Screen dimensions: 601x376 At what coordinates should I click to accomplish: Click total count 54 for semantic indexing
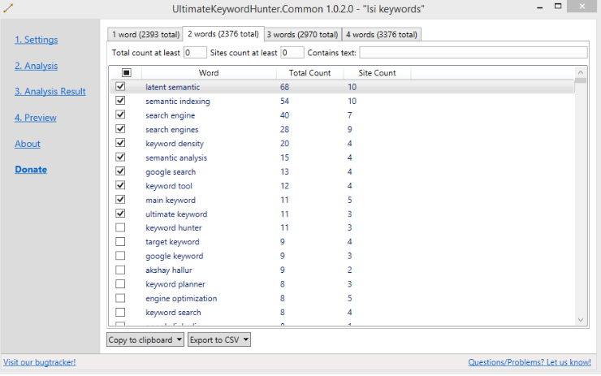pyautogui.click(x=284, y=102)
